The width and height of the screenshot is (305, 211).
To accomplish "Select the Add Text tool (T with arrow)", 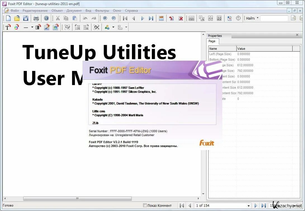I will click(x=8, y=27).
